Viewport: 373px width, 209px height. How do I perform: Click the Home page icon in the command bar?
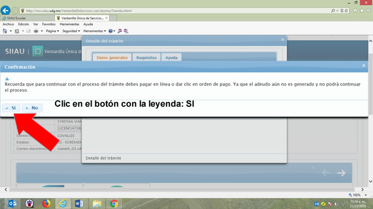click(5, 31)
